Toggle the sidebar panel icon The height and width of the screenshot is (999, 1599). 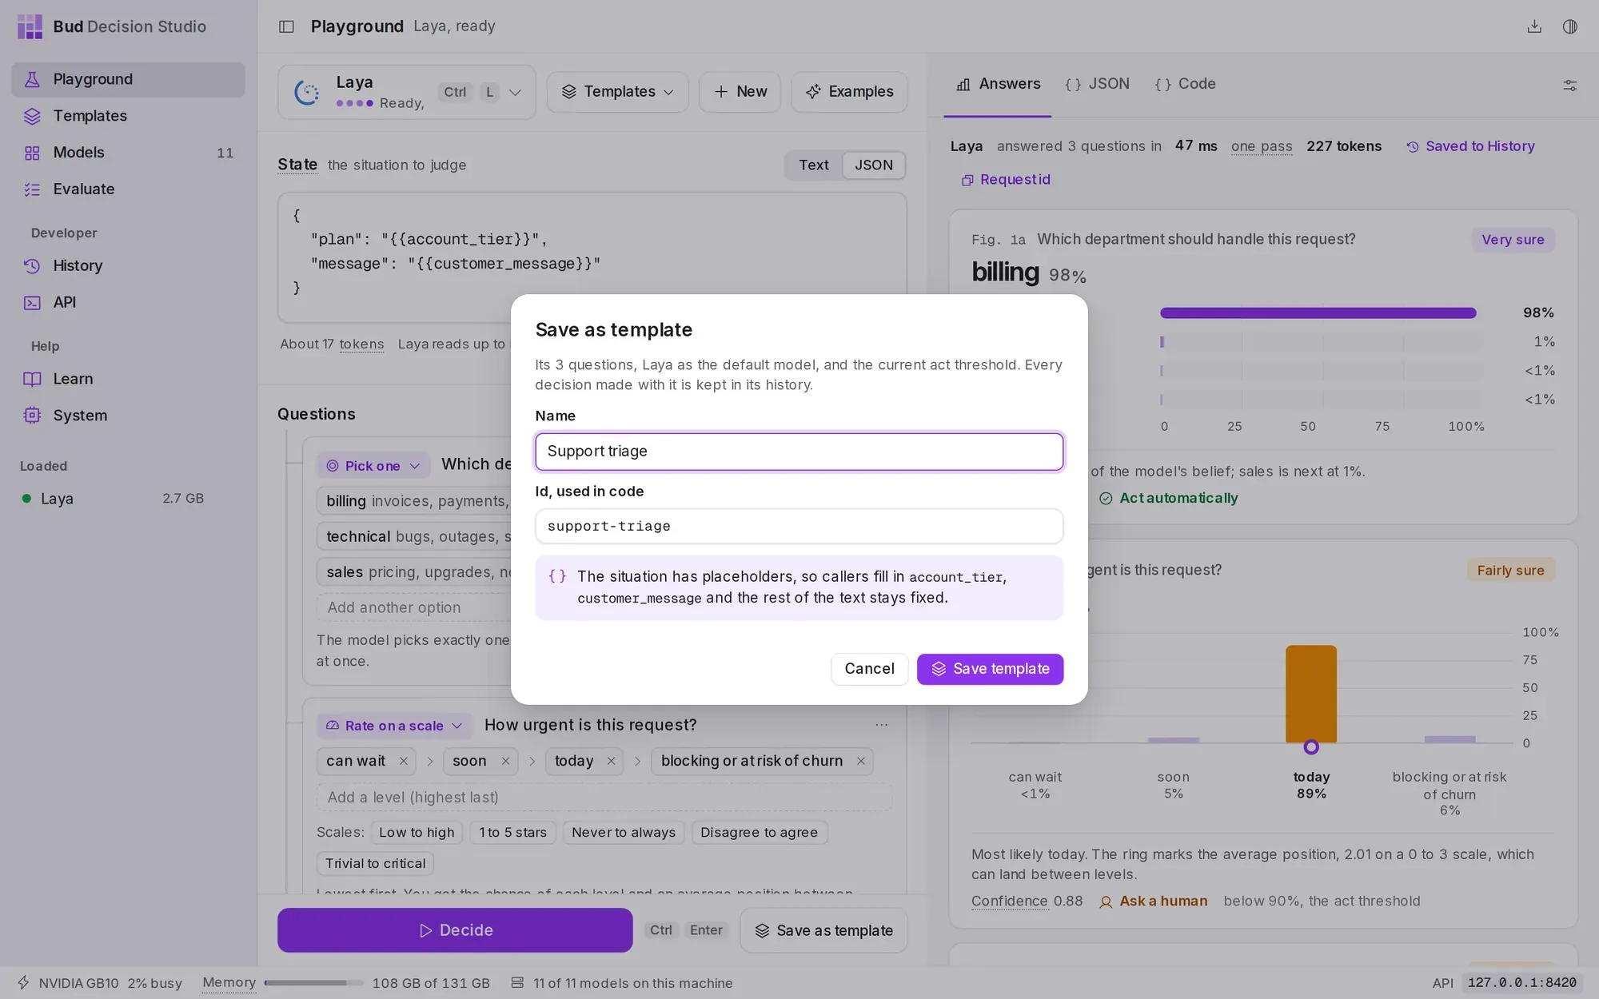pos(286,26)
